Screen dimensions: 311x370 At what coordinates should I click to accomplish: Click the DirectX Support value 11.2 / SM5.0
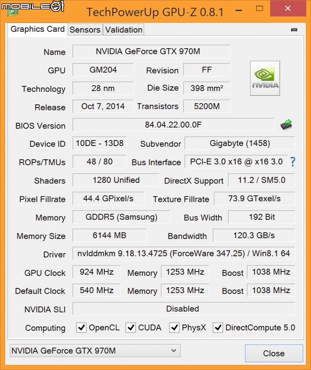point(262,180)
